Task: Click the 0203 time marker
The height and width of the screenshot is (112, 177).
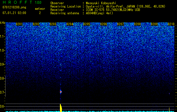Action: pos(53,24)
